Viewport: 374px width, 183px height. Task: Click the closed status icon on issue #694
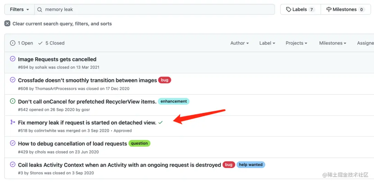pyautogui.click(x=13, y=59)
